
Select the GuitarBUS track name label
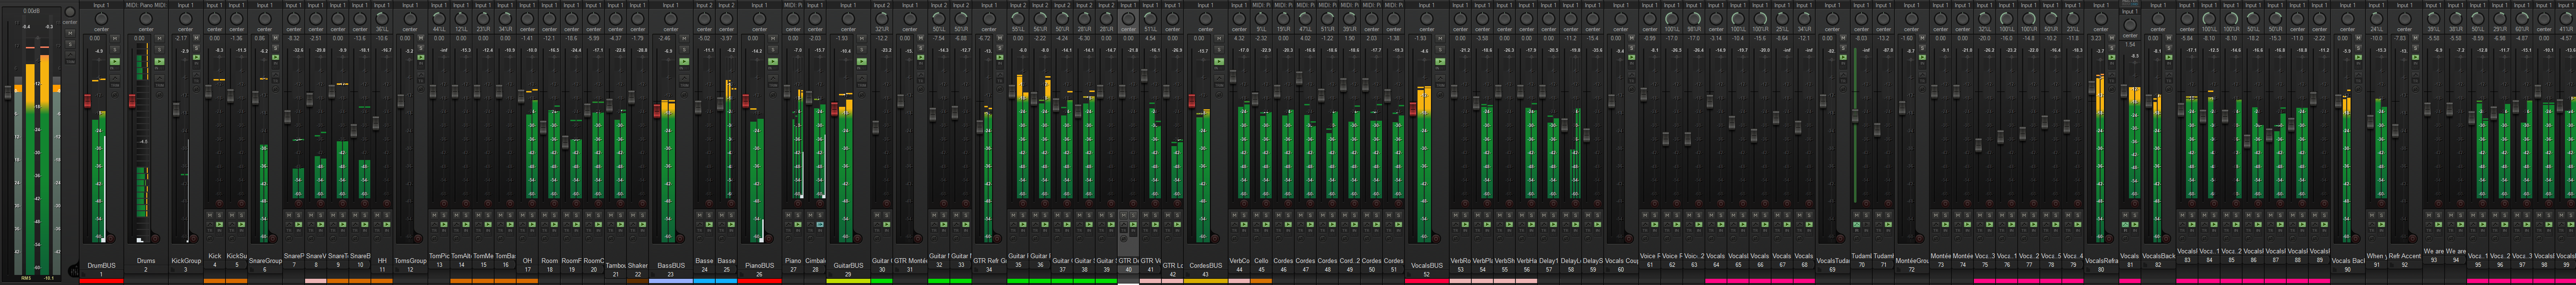pos(848,266)
